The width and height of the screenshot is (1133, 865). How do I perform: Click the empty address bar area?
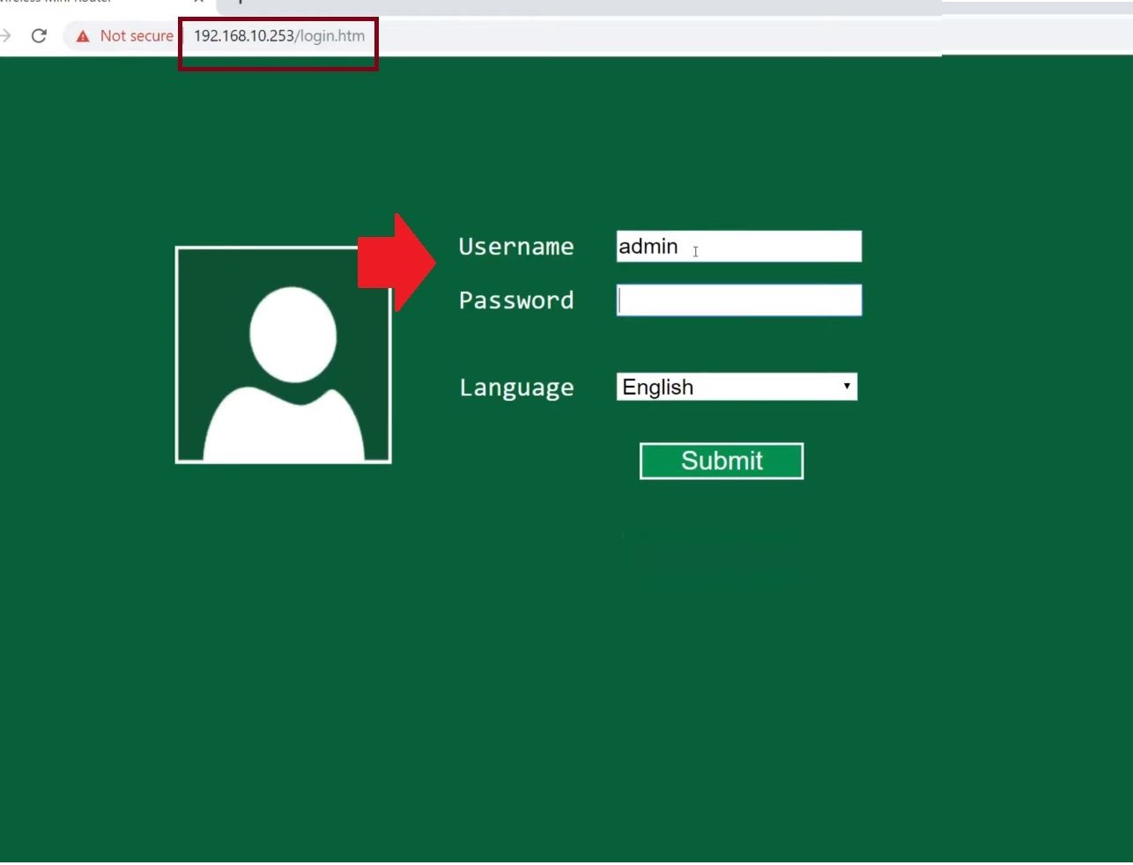pyautogui.click(x=661, y=36)
